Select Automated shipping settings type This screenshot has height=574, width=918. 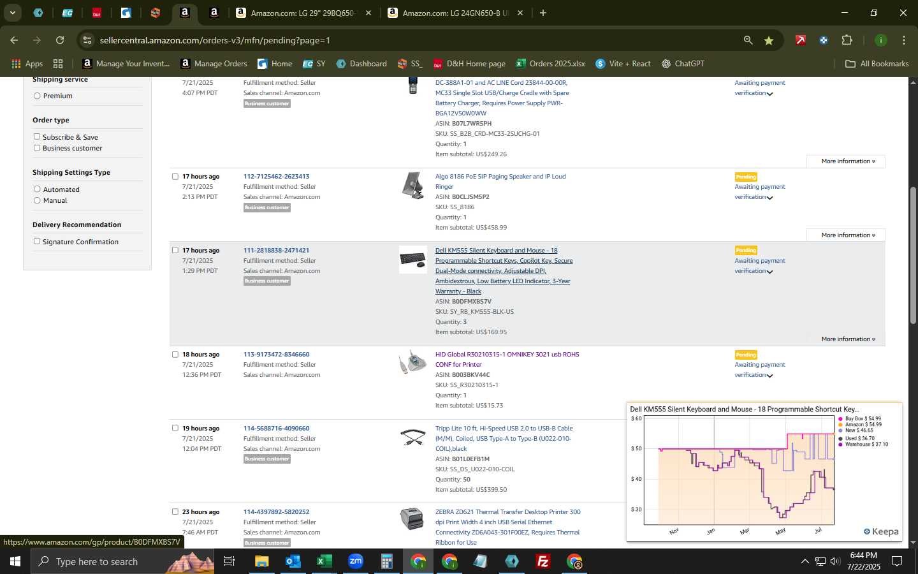click(37, 189)
